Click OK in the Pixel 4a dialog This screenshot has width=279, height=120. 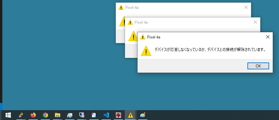[x=258, y=66]
